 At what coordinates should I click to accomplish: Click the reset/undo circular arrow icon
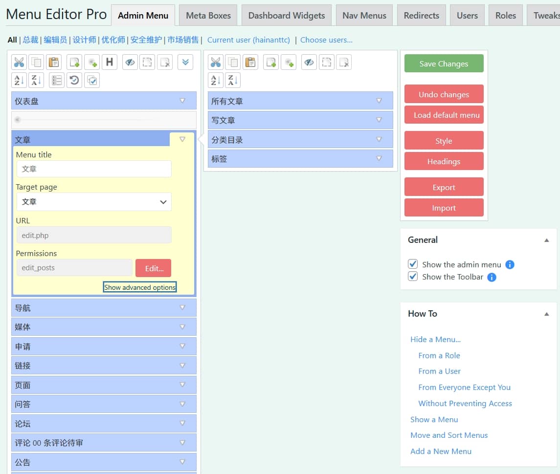[x=74, y=80]
